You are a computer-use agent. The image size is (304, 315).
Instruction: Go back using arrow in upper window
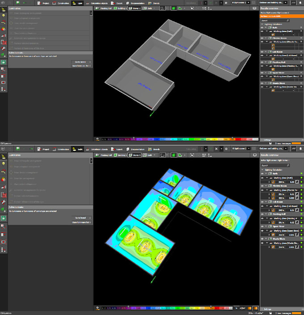[3, 3]
